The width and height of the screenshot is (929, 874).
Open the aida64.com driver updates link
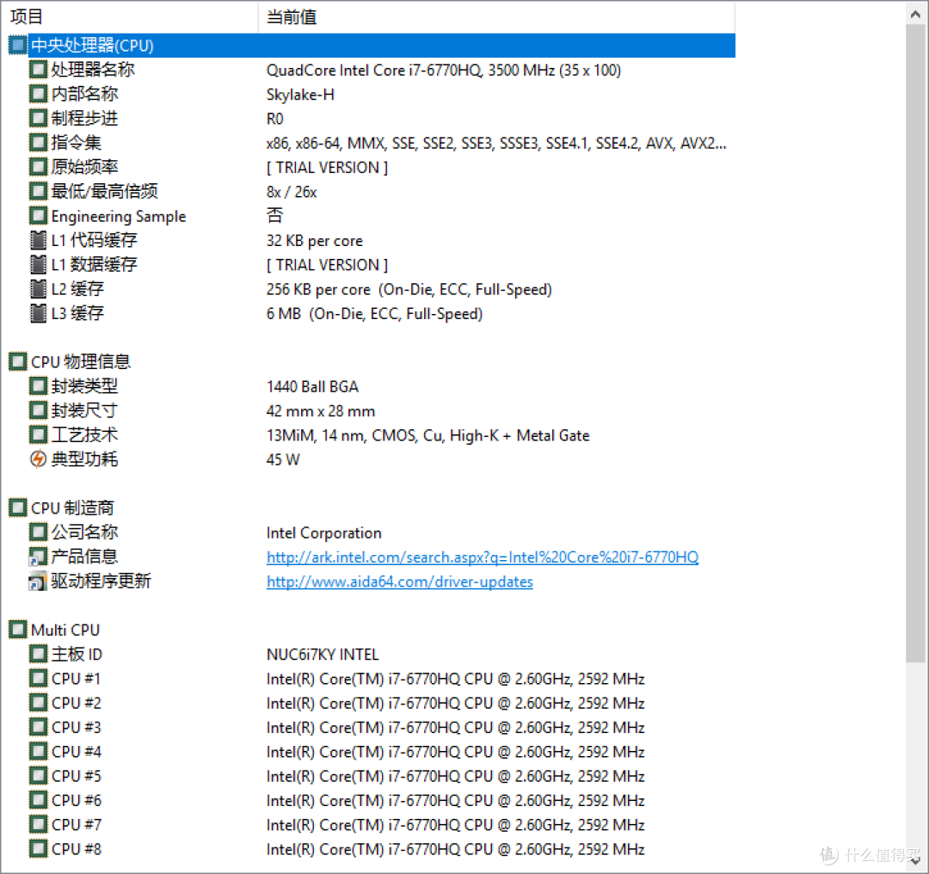click(399, 581)
